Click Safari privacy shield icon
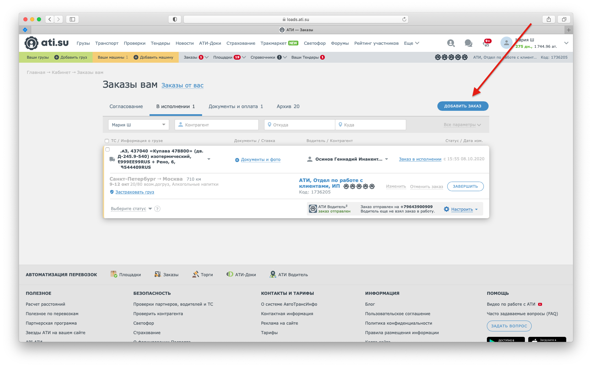This screenshot has width=592, height=367. tap(175, 19)
